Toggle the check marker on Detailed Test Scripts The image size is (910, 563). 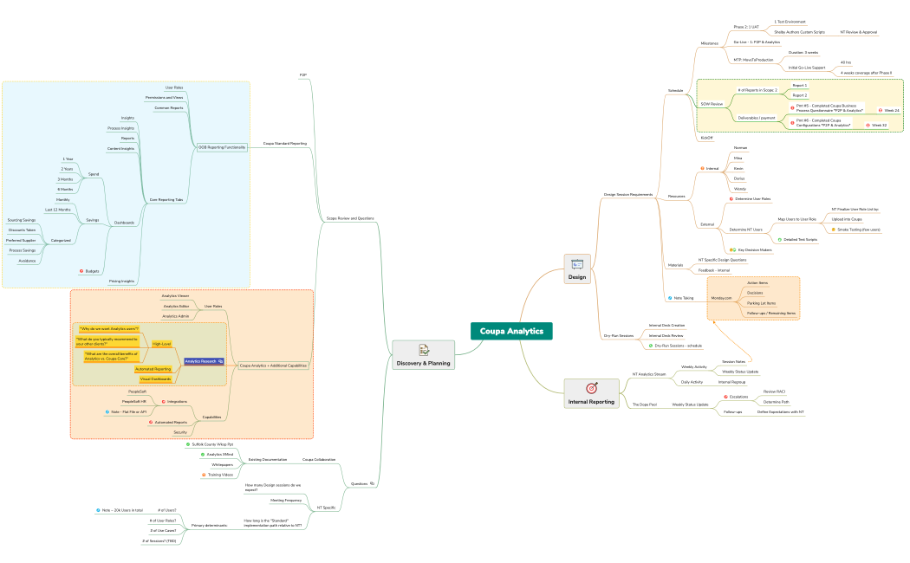[x=780, y=239]
